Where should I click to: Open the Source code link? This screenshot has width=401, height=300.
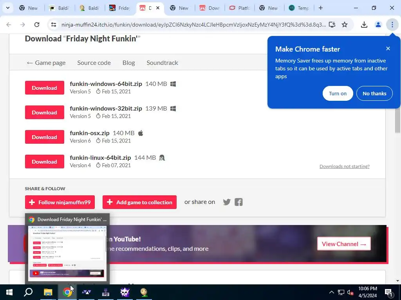[94, 63]
